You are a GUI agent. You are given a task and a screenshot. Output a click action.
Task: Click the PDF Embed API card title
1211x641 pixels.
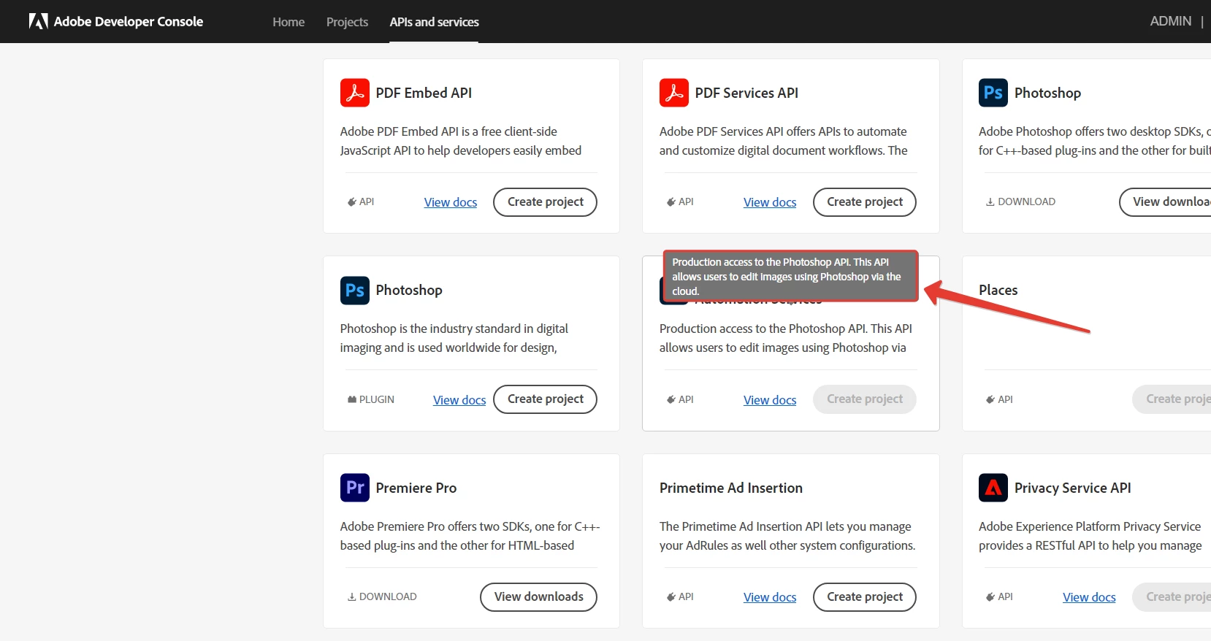pos(424,93)
